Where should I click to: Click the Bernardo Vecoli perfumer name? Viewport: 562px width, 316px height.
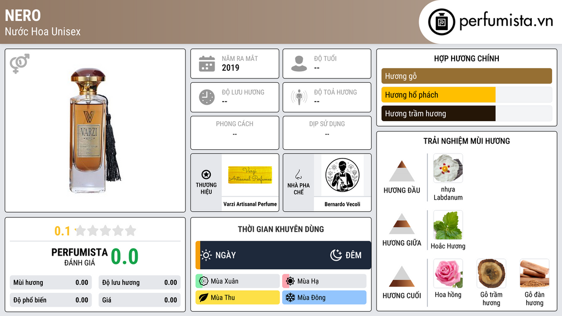[x=342, y=204]
